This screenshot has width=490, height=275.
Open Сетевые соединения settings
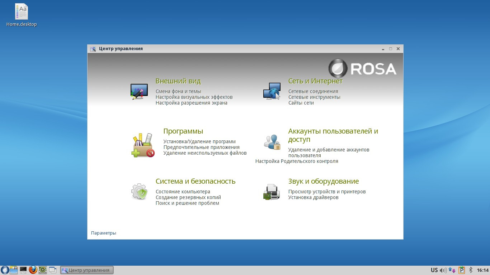(313, 91)
